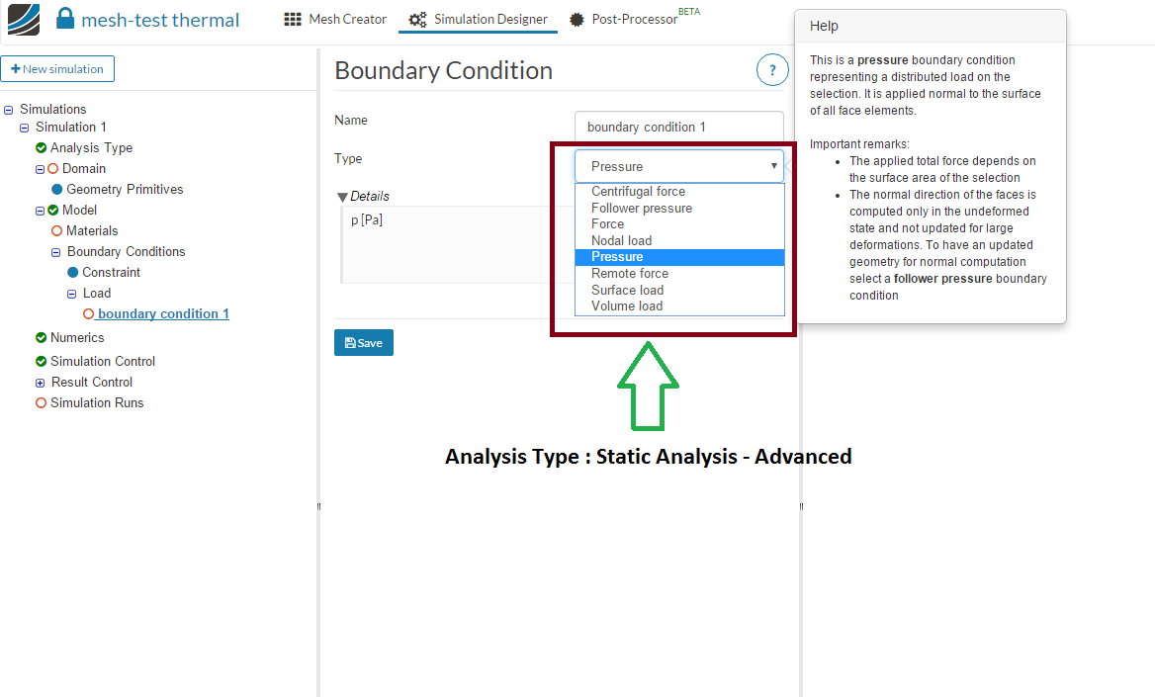1155x697 pixels.
Task: Click the blue dot icon beside Constraint
Action: click(73, 273)
